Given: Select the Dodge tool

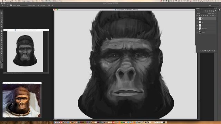Looking at the screenshot, I should (x=2, y=42).
